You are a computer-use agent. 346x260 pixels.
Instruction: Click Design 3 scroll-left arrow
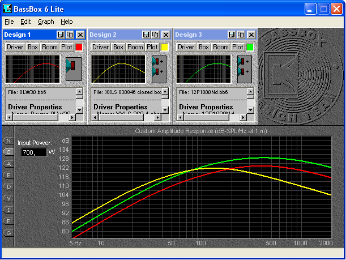click(x=180, y=118)
